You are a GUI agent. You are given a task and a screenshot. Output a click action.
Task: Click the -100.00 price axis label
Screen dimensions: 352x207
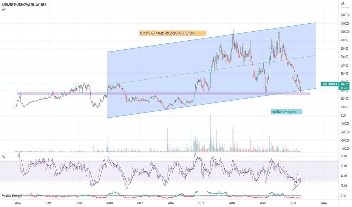(345, 124)
